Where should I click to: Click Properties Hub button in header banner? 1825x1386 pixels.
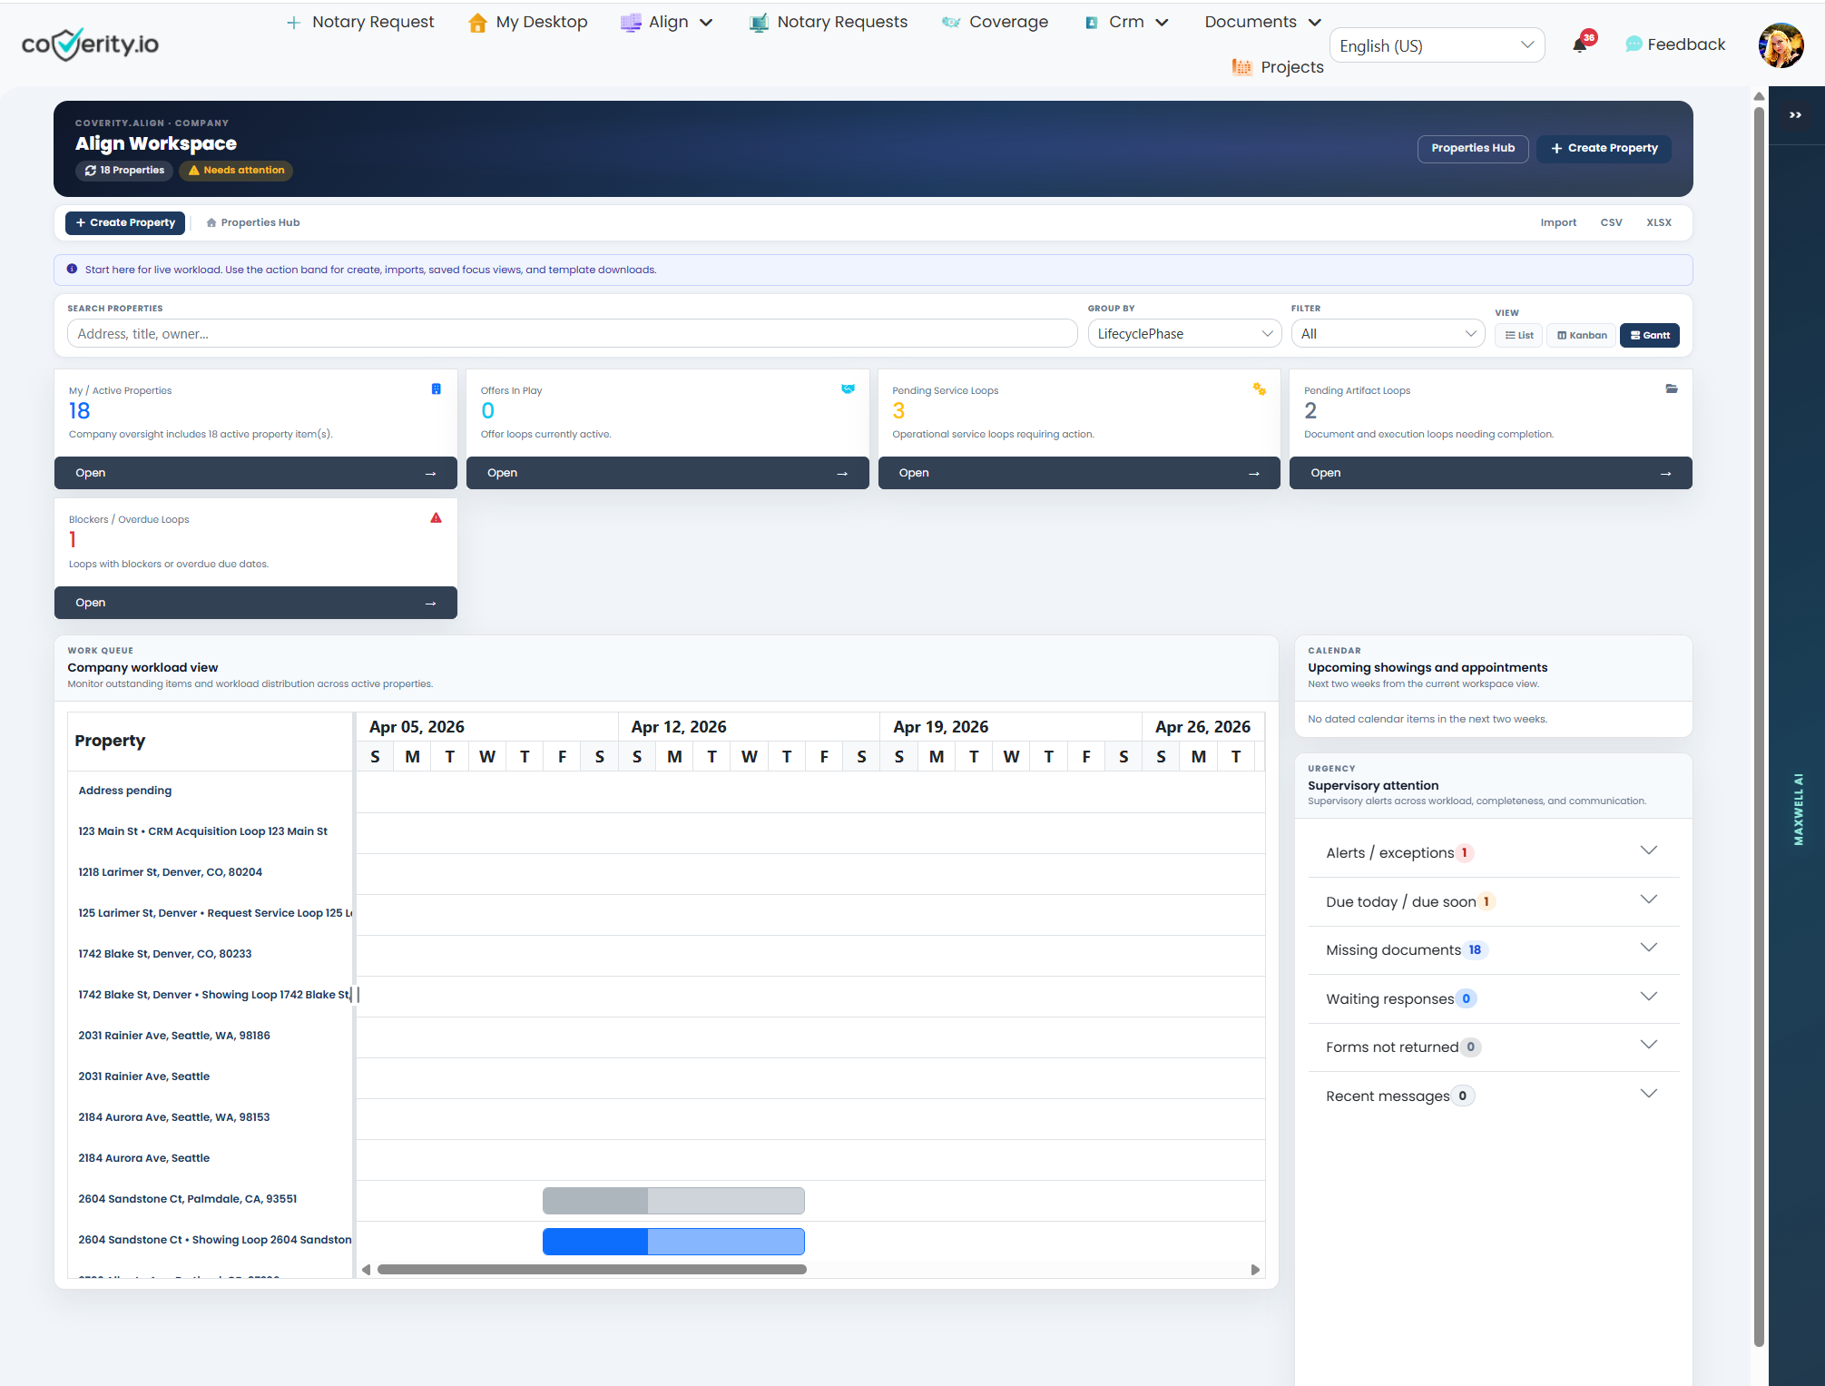(1472, 149)
